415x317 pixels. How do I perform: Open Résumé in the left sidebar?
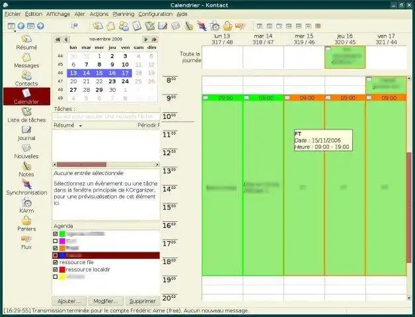click(26, 43)
